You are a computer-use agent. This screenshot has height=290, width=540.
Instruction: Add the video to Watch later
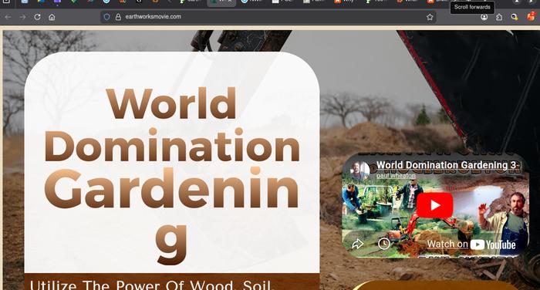384,244
